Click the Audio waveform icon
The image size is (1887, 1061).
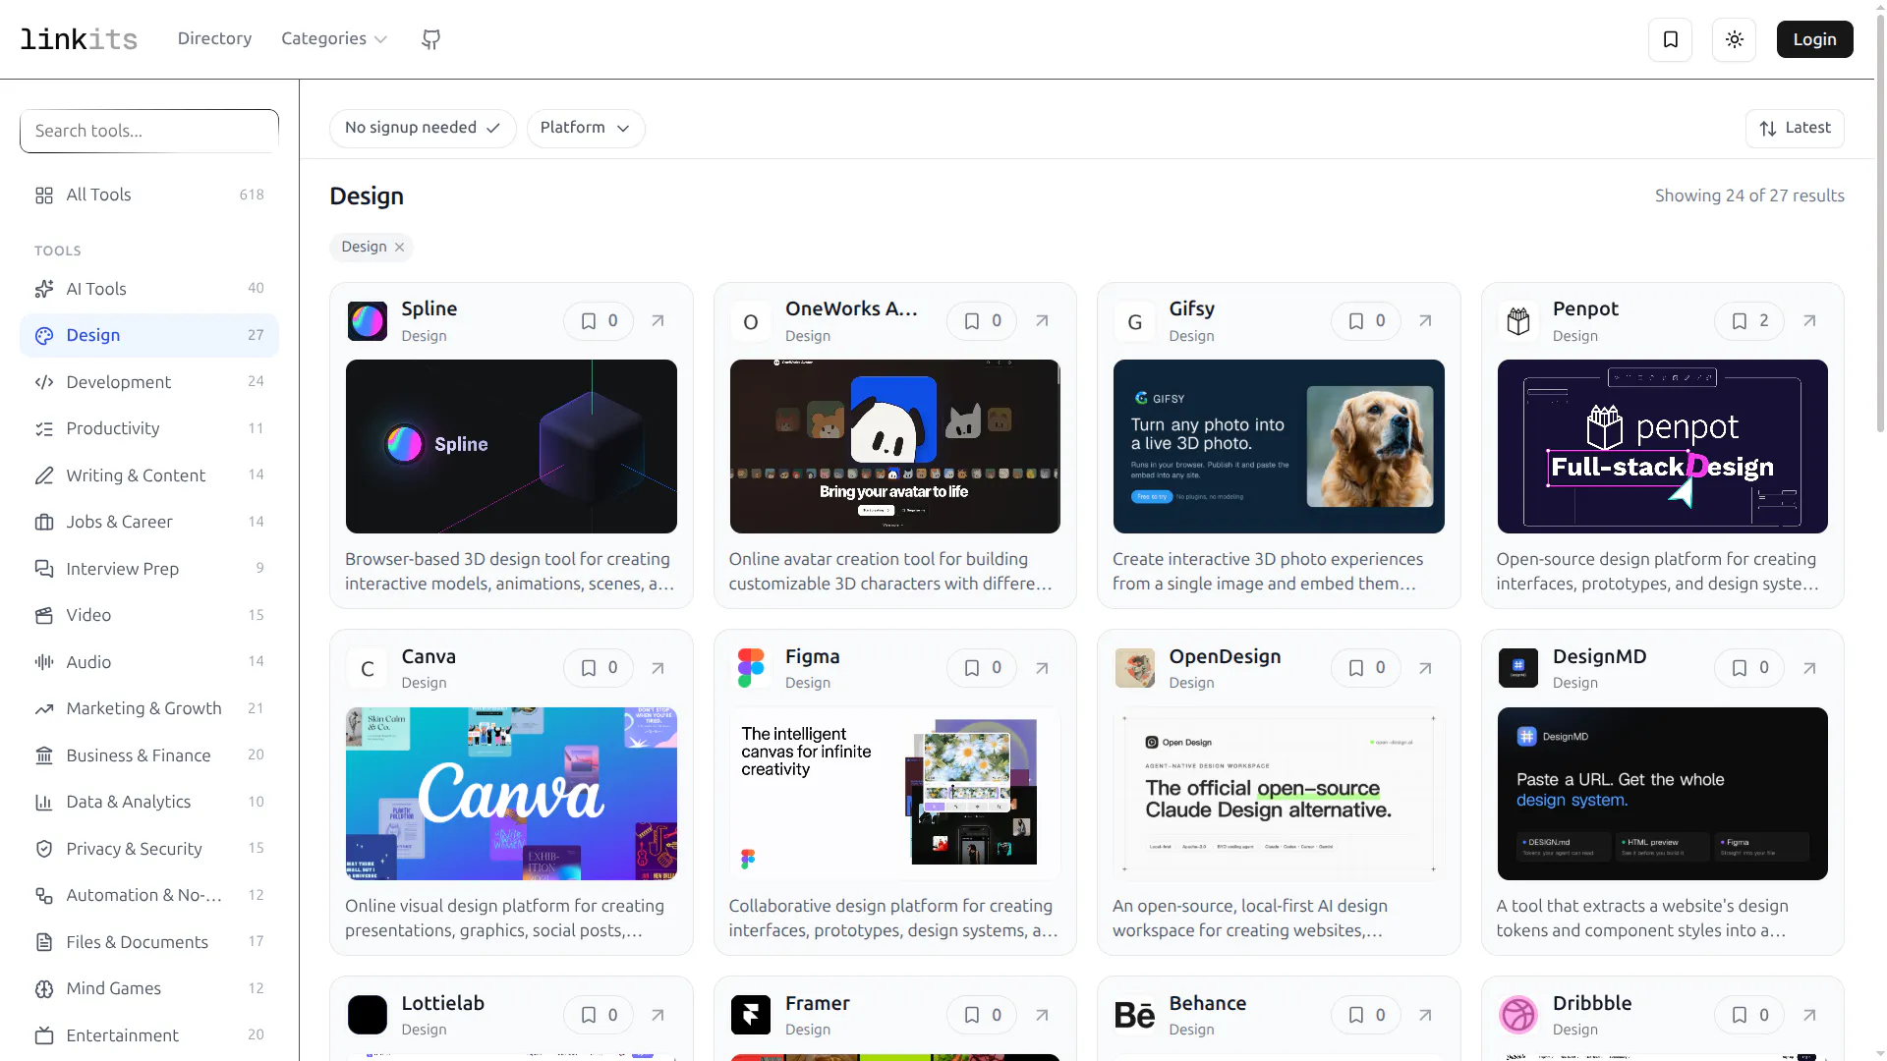point(44,662)
